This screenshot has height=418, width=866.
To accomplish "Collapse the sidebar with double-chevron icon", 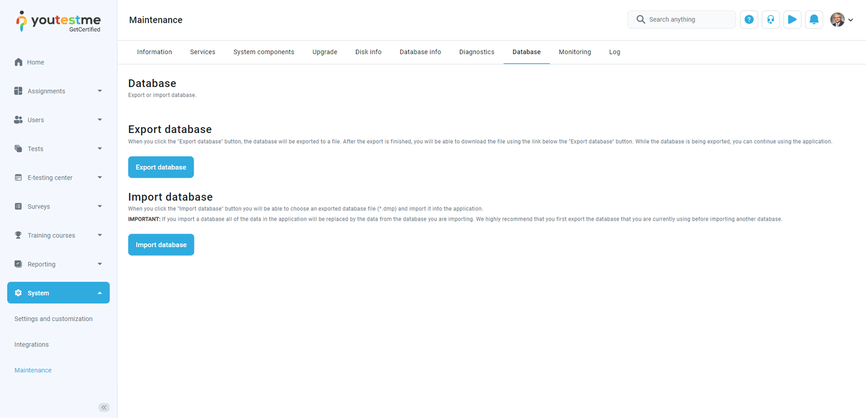I will point(104,407).
